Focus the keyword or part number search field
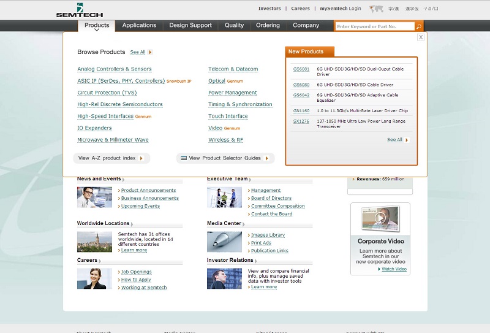This screenshot has height=333, width=490. tap(375, 26)
